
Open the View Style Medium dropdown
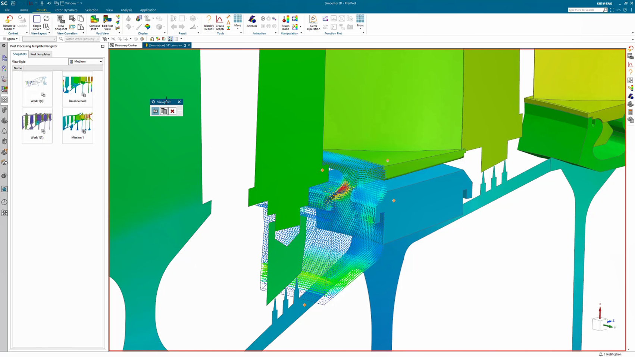coord(85,62)
